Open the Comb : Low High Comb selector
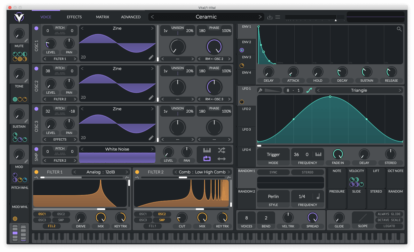 [x=202, y=172]
